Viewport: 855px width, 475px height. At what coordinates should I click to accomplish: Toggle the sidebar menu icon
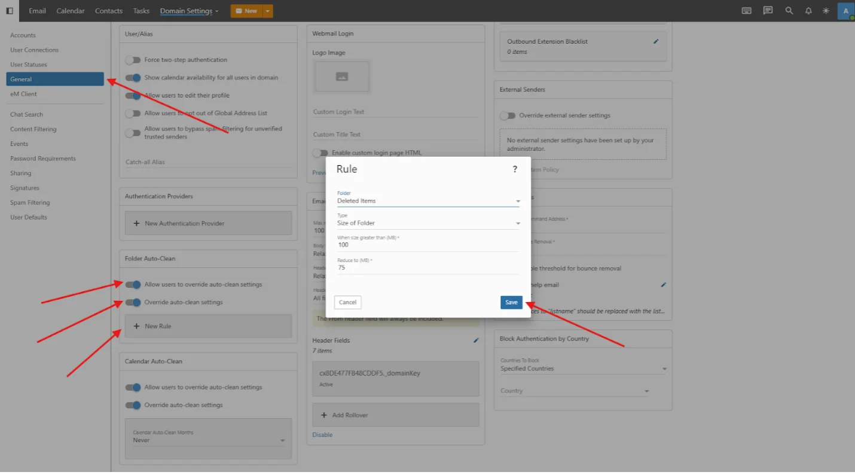(x=10, y=11)
